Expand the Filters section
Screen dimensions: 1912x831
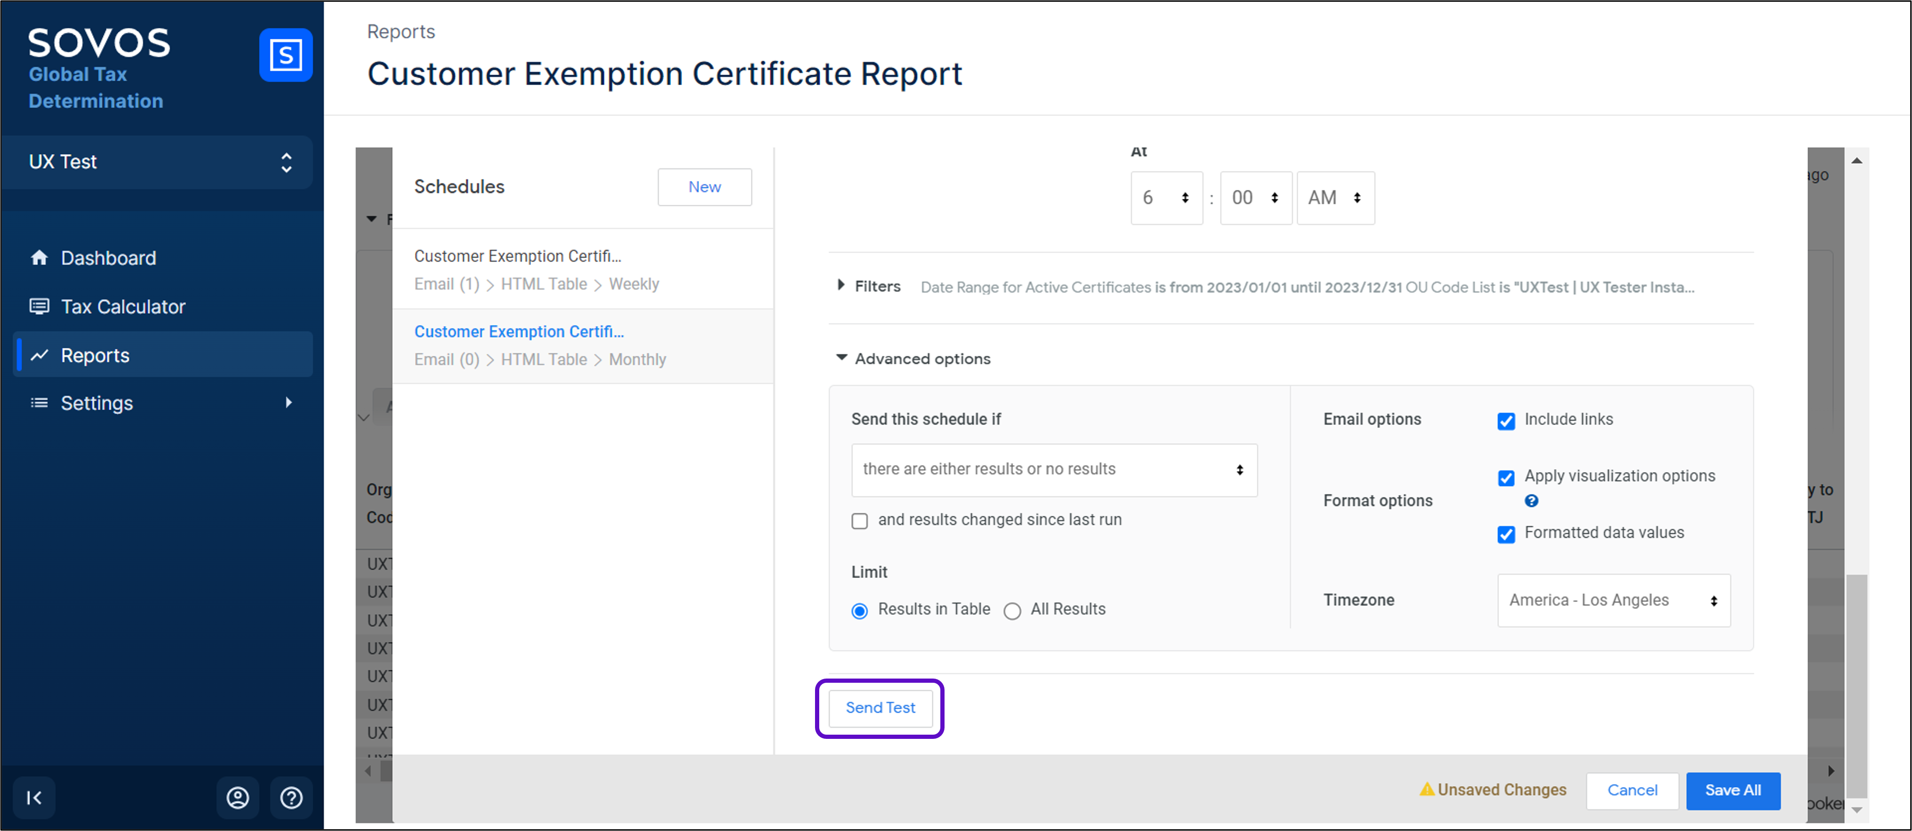pyautogui.click(x=868, y=286)
